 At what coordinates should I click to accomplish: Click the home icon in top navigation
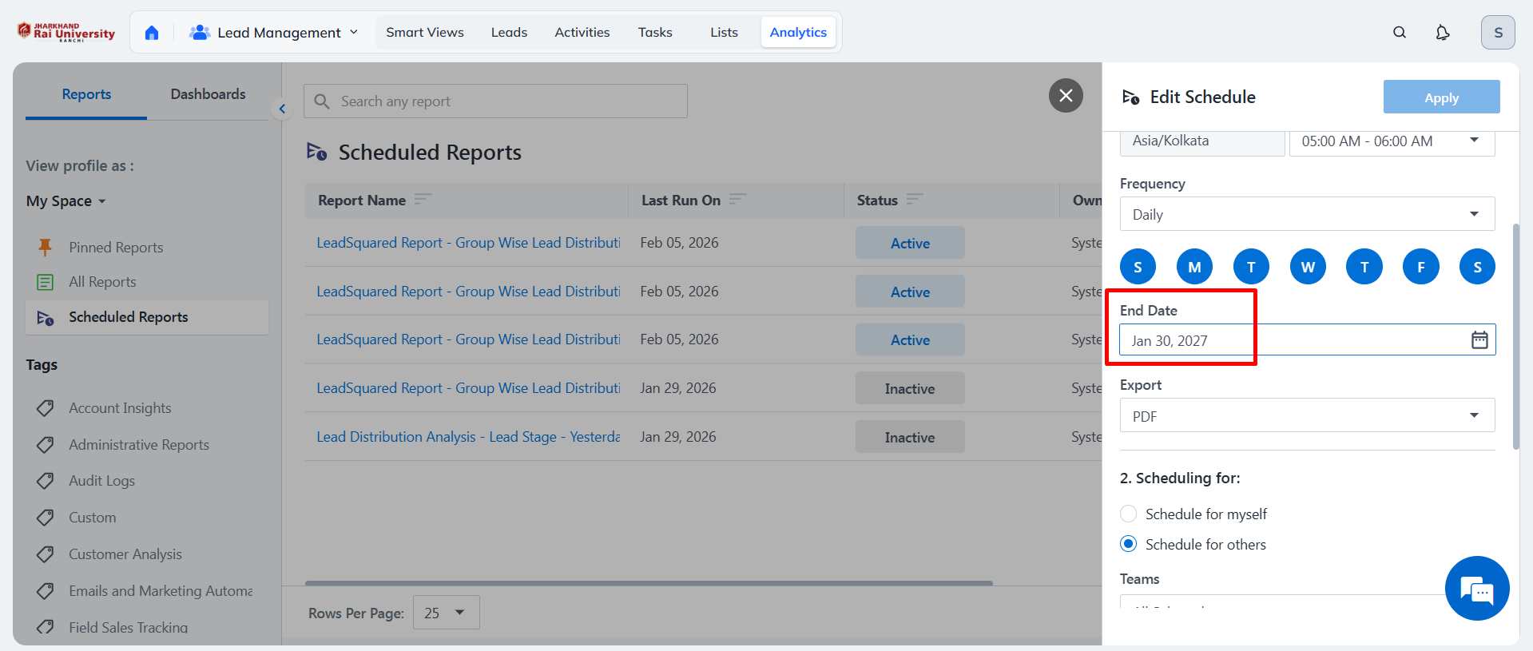coord(152,33)
